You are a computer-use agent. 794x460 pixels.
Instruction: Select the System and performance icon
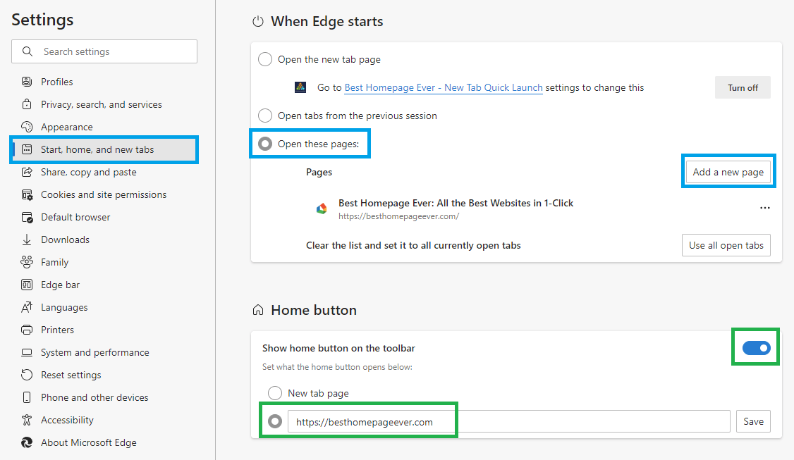point(25,352)
